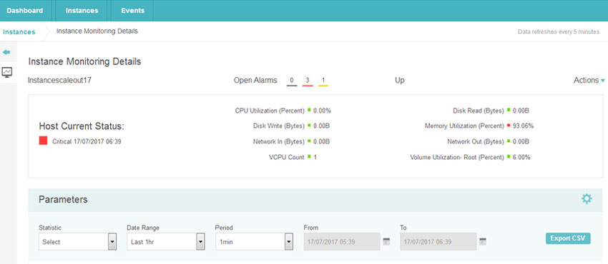
Task: Click the Volume Utilization value 6.00%
Action: 521,157
